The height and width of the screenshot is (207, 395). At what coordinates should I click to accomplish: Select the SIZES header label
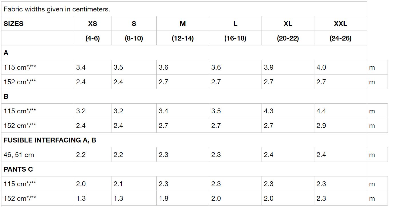coord(13,23)
